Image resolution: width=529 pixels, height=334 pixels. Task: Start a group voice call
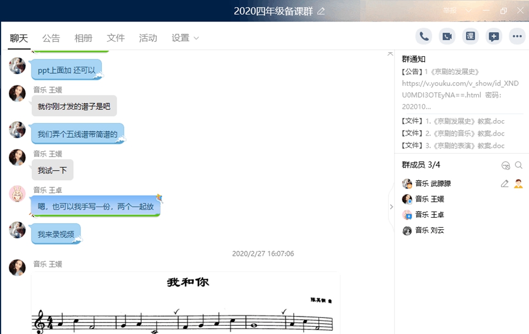(424, 36)
